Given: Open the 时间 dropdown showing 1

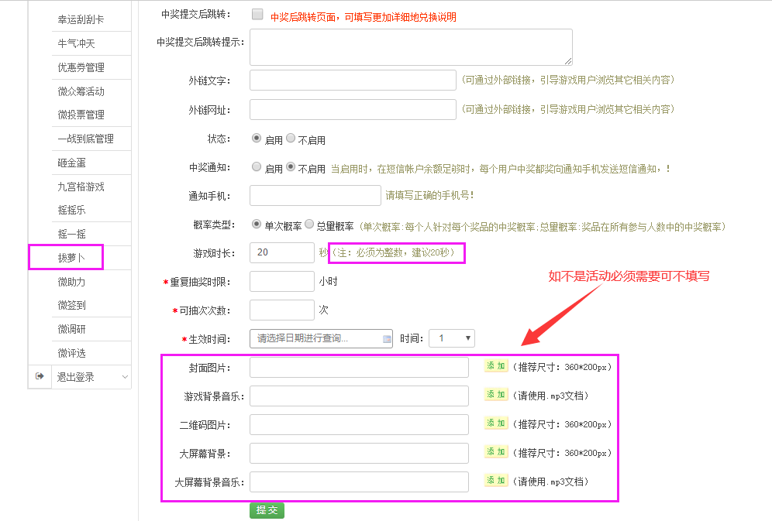Looking at the screenshot, I should point(451,338).
